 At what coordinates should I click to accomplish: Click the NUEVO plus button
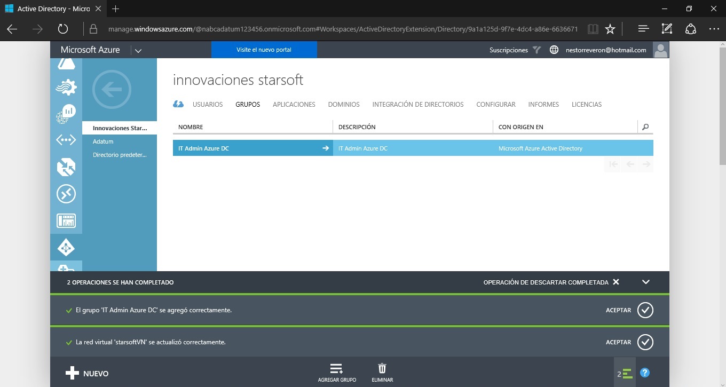point(87,373)
